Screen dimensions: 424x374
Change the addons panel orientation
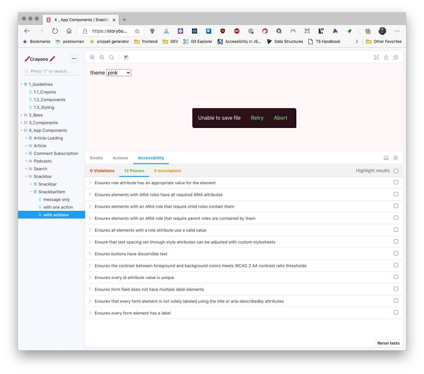click(x=386, y=158)
